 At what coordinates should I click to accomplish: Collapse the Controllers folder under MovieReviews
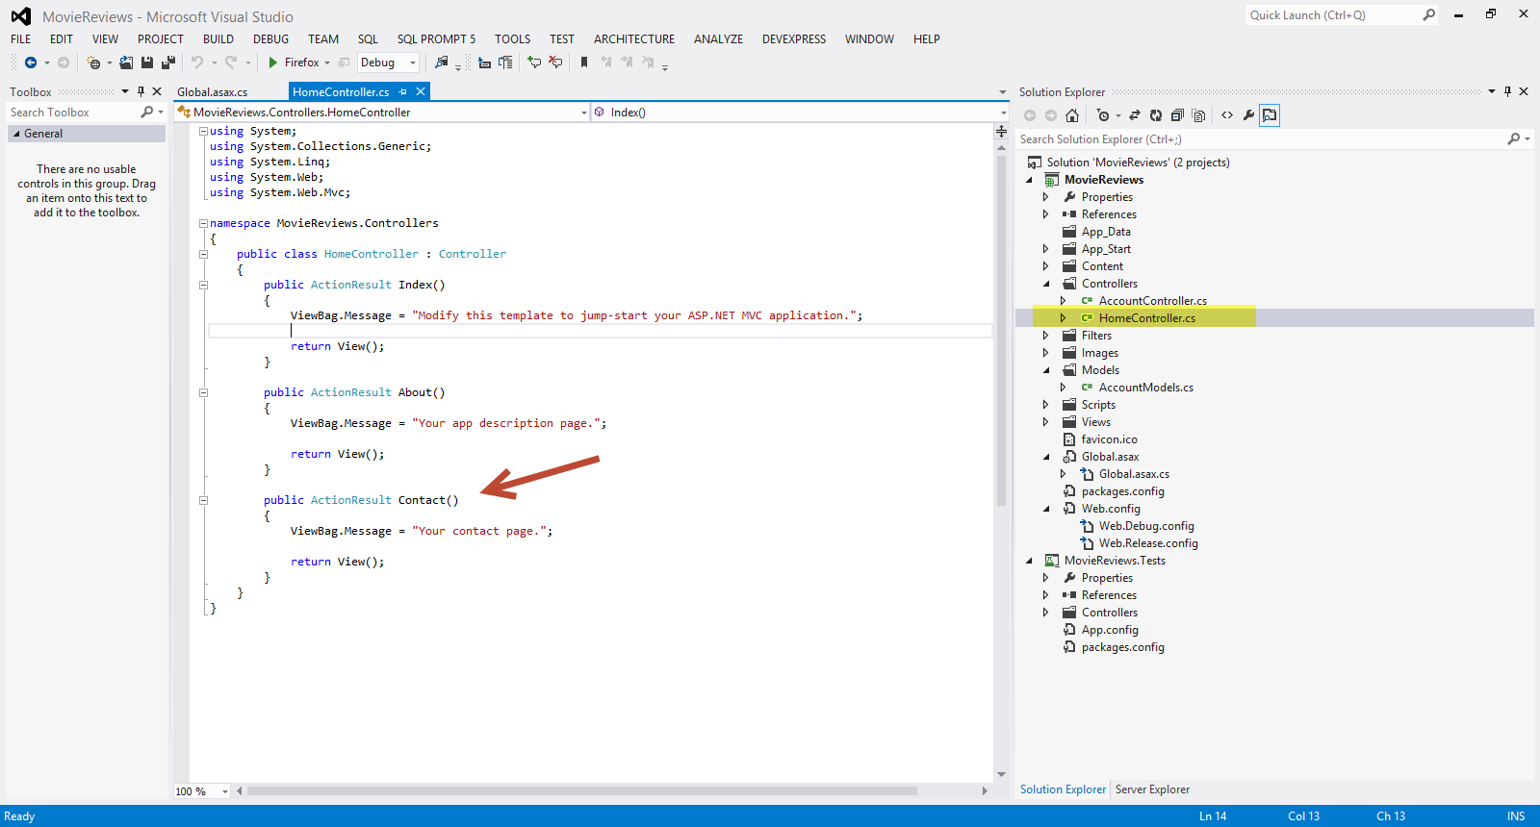point(1046,284)
